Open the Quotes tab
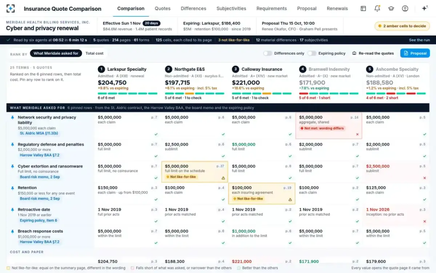Viewport: 436px width, 273px height. point(162,8)
